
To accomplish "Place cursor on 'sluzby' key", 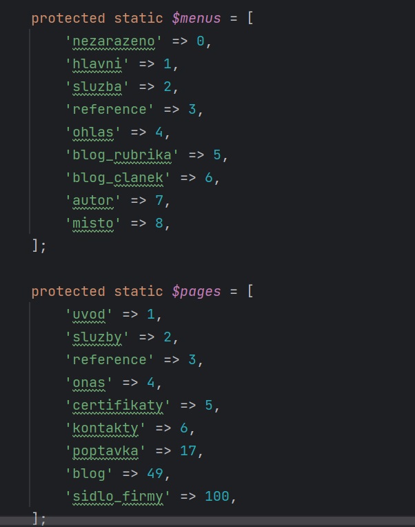I will [x=97, y=337].
